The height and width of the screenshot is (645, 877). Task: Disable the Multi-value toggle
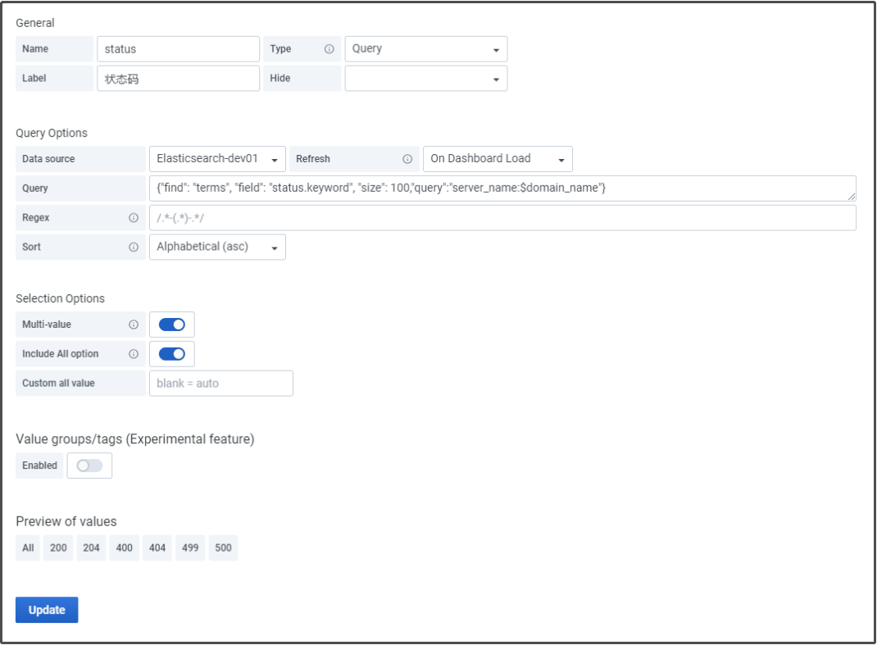[x=172, y=325]
